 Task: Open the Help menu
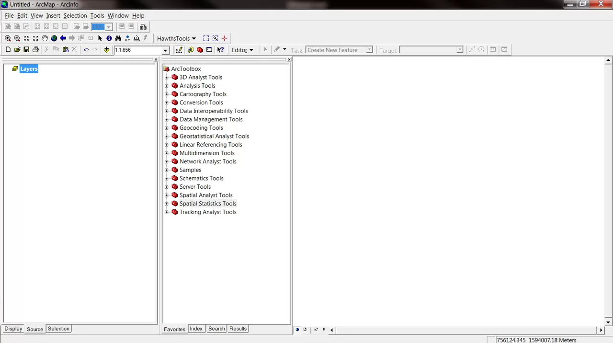(138, 16)
